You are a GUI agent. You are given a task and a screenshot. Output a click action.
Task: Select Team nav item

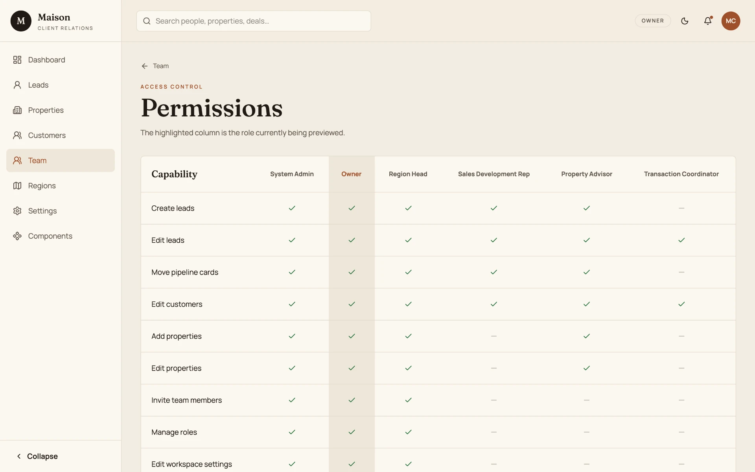61,160
